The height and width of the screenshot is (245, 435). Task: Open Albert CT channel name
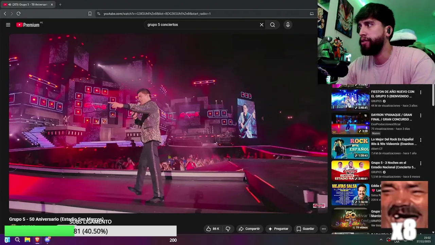[x=377, y=149]
